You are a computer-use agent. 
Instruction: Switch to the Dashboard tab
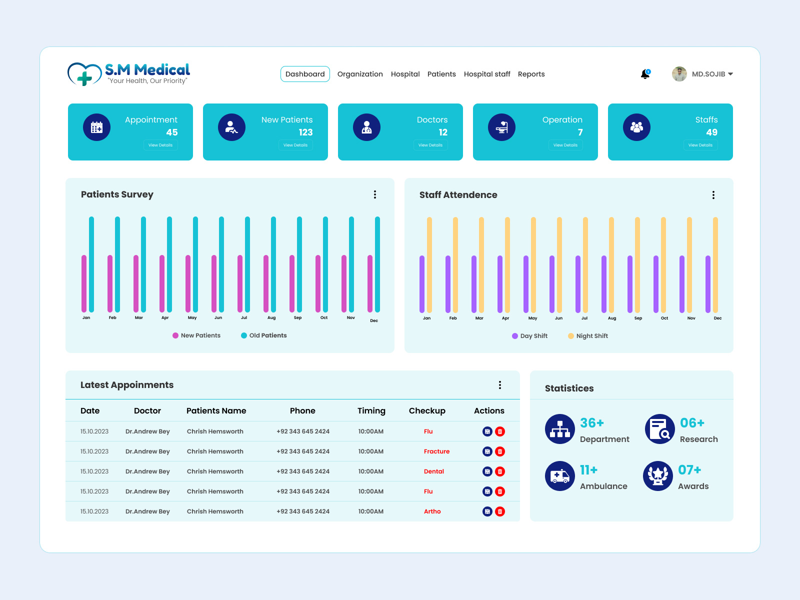pos(305,74)
